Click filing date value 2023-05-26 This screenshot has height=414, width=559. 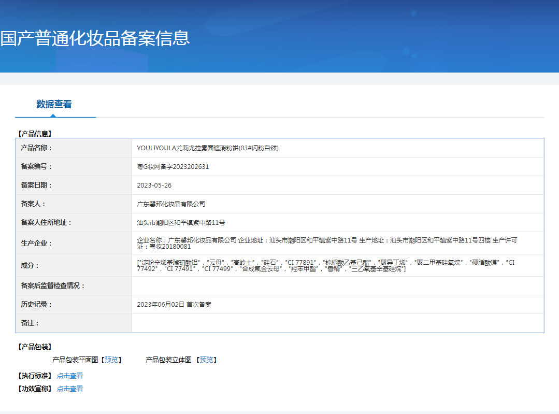tap(154, 185)
